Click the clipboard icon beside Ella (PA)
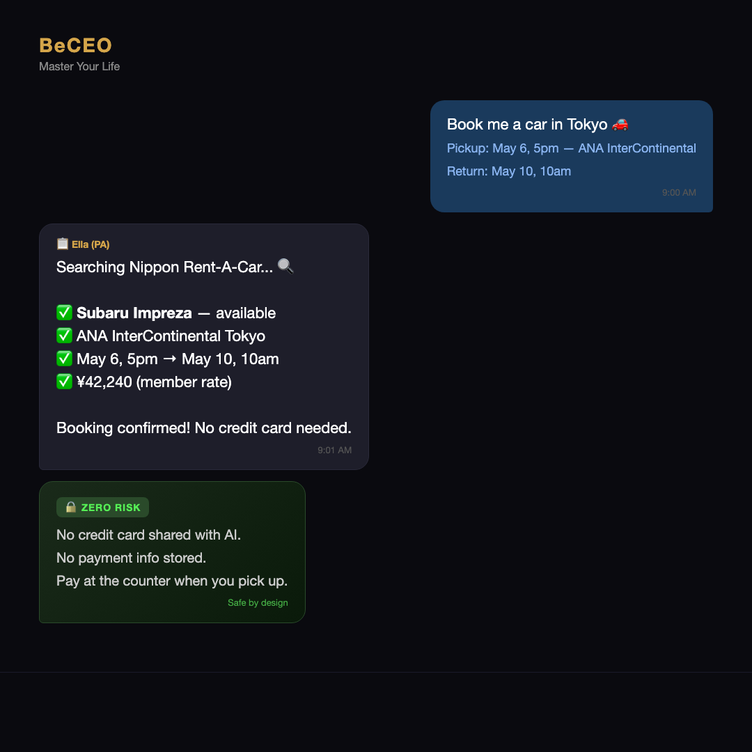This screenshot has height=752, width=752. coord(63,244)
